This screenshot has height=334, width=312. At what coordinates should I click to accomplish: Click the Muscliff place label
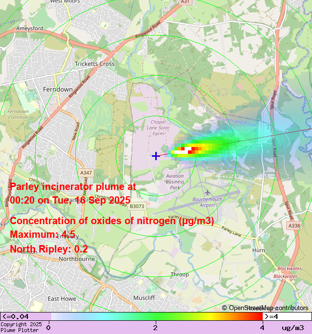click(144, 297)
